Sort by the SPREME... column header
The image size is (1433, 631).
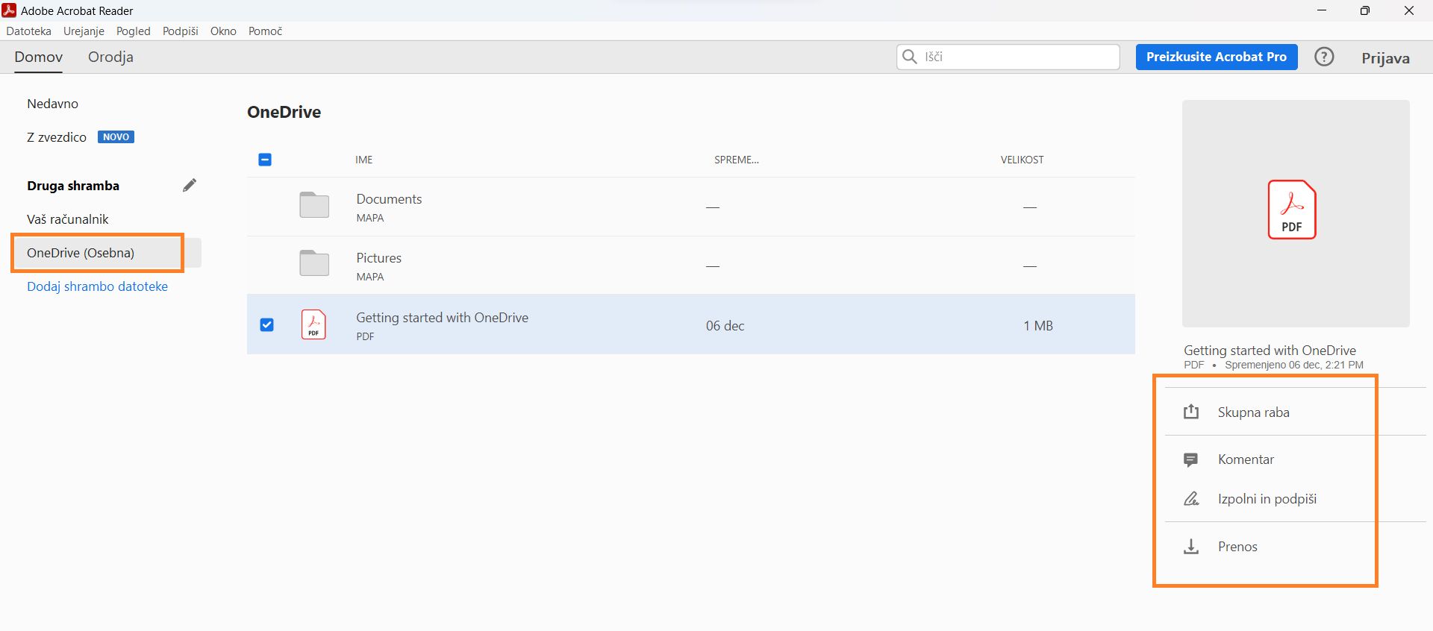pos(737,160)
